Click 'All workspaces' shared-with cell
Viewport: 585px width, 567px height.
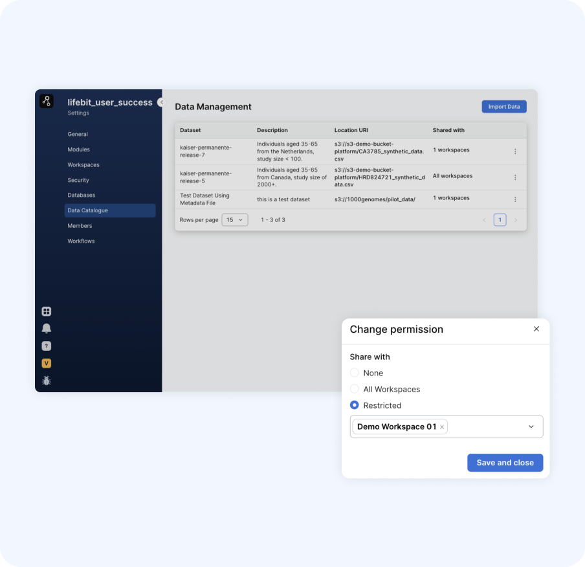pyautogui.click(x=452, y=176)
